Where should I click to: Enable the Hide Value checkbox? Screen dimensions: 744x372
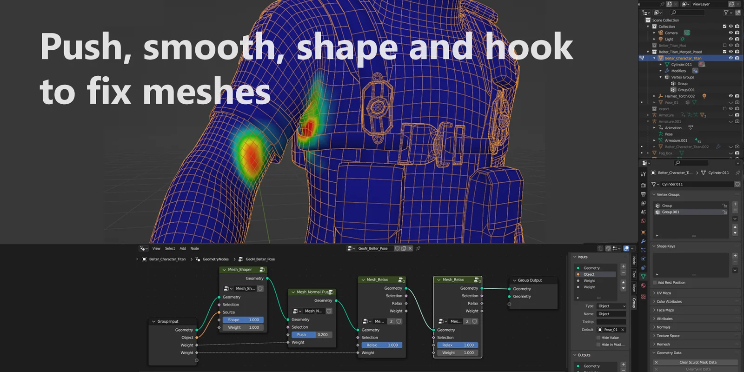pos(598,338)
